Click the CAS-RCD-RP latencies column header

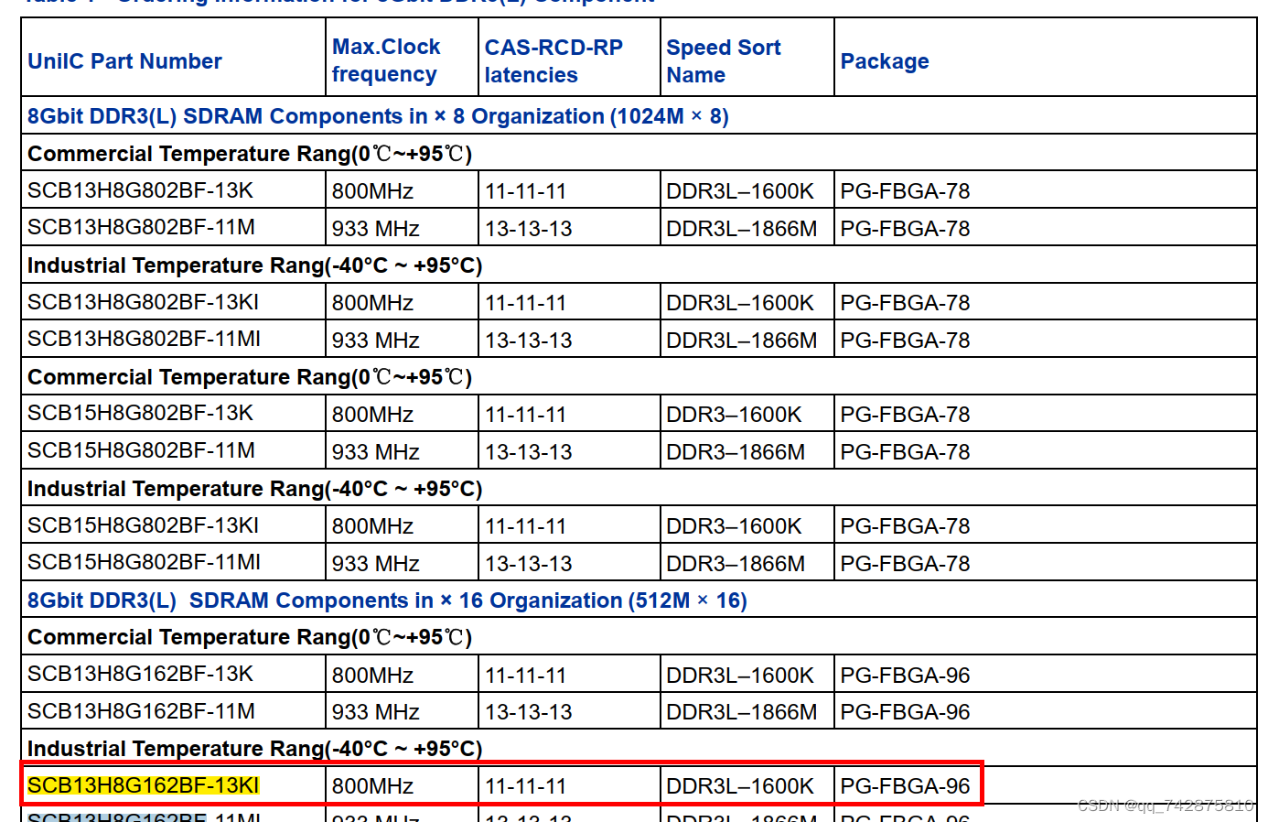click(553, 61)
